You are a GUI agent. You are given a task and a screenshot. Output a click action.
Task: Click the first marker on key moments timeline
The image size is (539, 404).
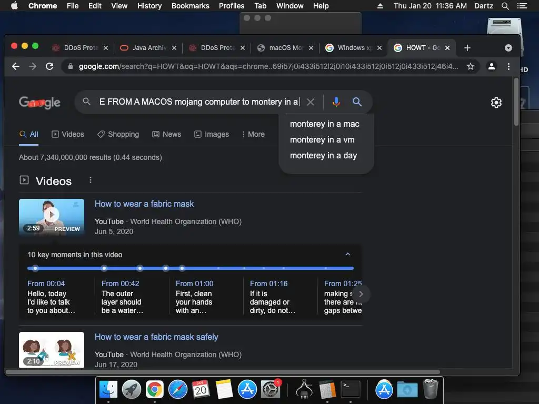click(x=35, y=268)
